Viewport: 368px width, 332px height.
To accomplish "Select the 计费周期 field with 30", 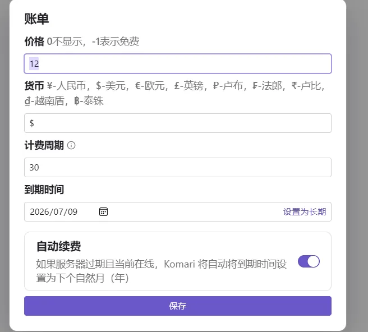I will (x=177, y=167).
